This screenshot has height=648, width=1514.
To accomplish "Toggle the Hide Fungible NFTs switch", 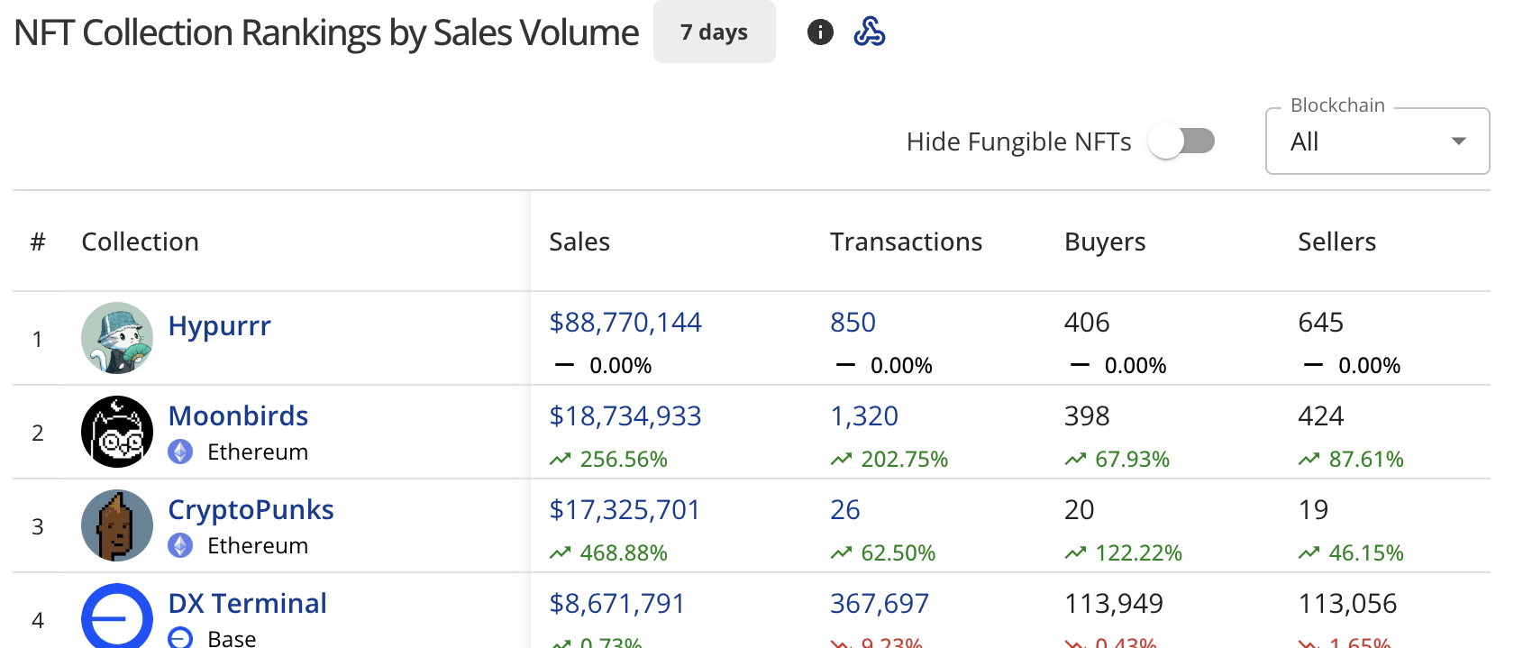I will click(1181, 141).
